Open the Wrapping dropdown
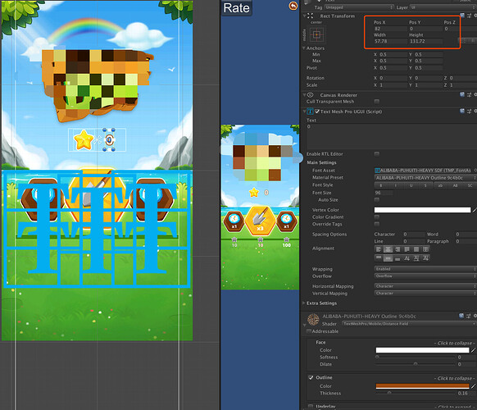Viewport: 477px width, 410px height. [425, 269]
